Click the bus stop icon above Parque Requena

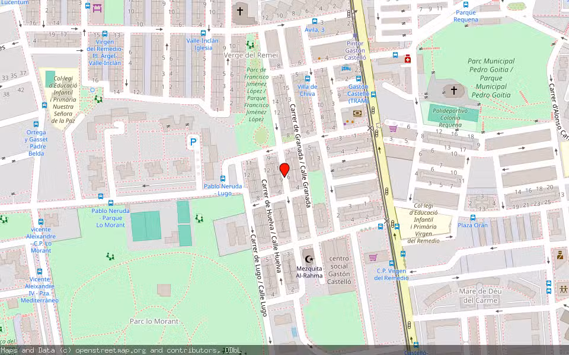(466, 5)
